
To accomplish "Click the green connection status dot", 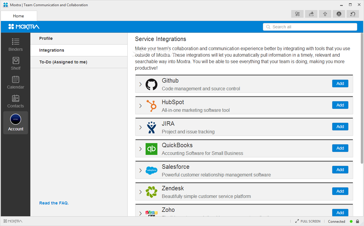I will point(351,221).
